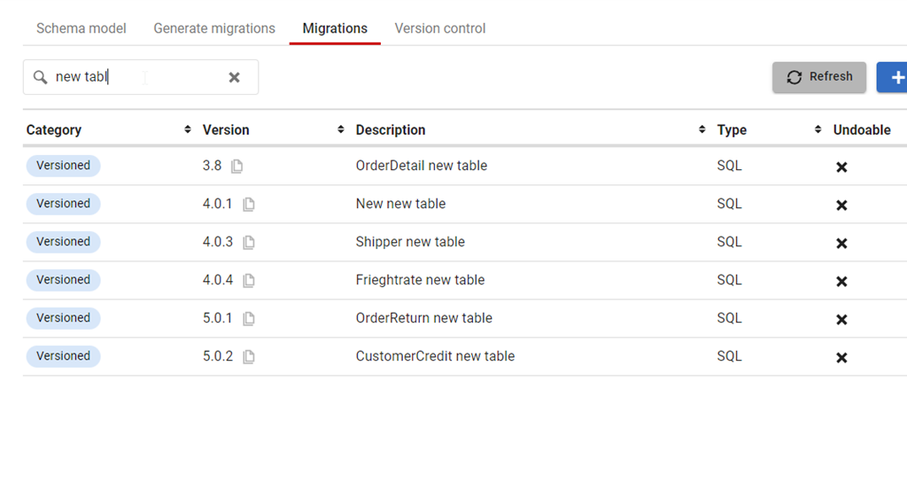The image size is (907, 498).
Task: Open the Generate migrations tab
Action: [214, 28]
